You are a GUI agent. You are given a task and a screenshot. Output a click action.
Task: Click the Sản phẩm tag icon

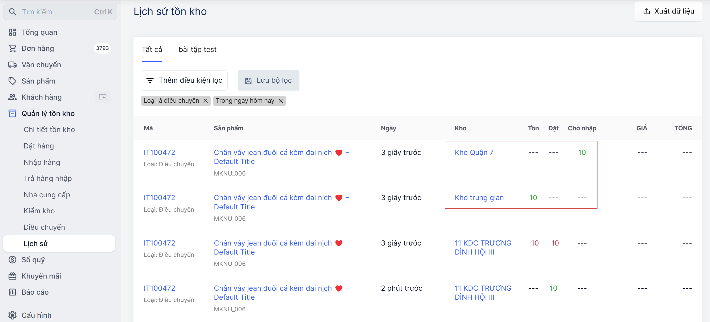(12, 81)
